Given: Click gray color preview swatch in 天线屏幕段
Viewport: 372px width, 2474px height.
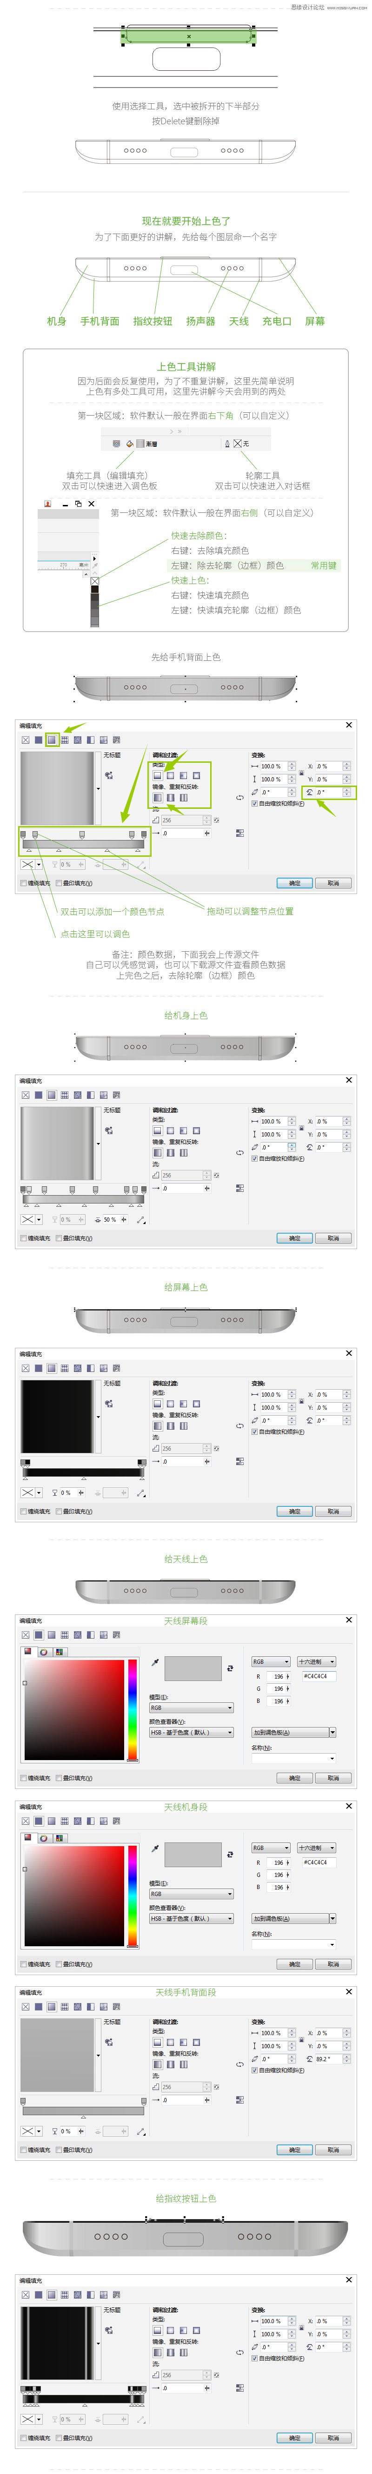Looking at the screenshot, I should pyautogui.click(x=193, y=1669).
